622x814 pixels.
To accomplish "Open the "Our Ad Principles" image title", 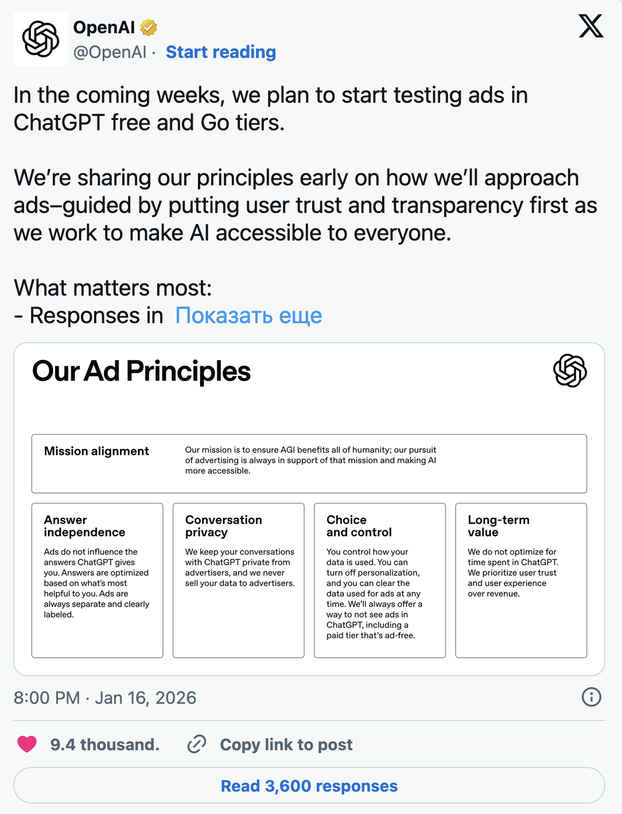I will click(141, 371).
